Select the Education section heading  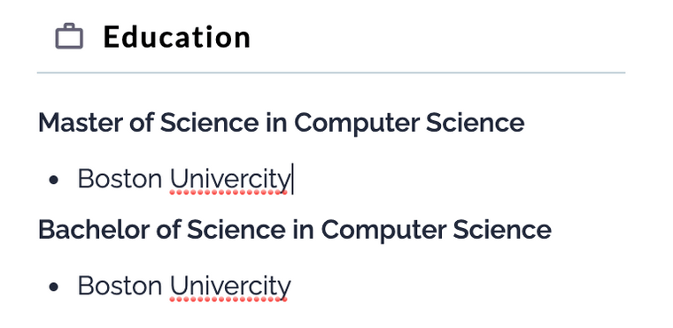177,37
